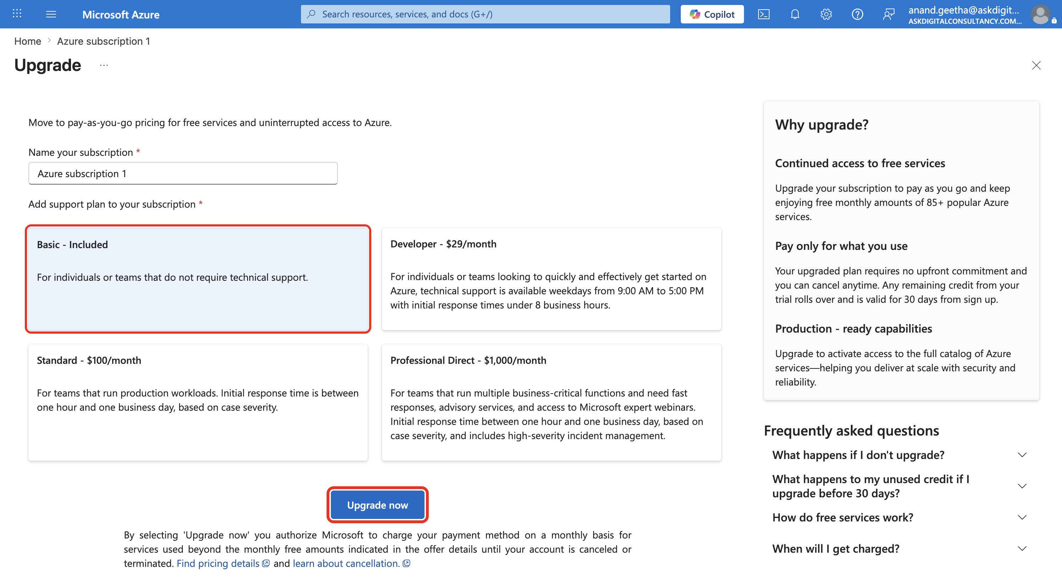Select the Standard $100/month support plan

coord(198,402)
